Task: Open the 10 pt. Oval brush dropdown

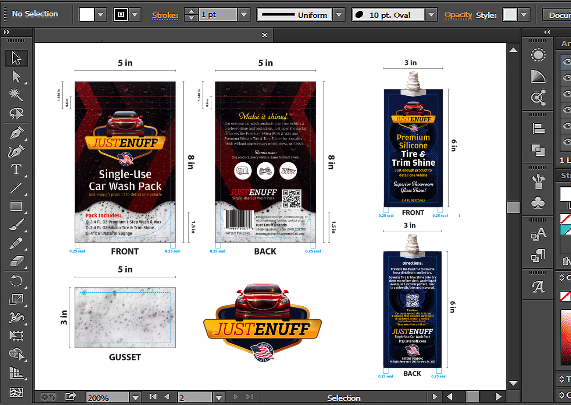Action: pyautogui.click(x=432, y=15)
